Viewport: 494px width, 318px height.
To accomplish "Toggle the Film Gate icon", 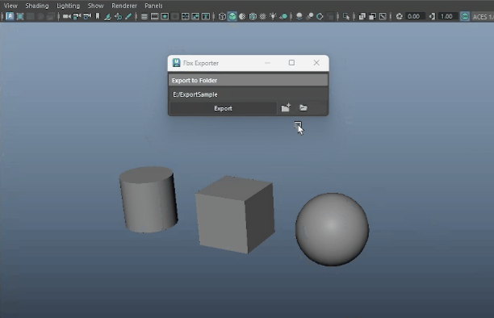I will click(x=154, y=16).
